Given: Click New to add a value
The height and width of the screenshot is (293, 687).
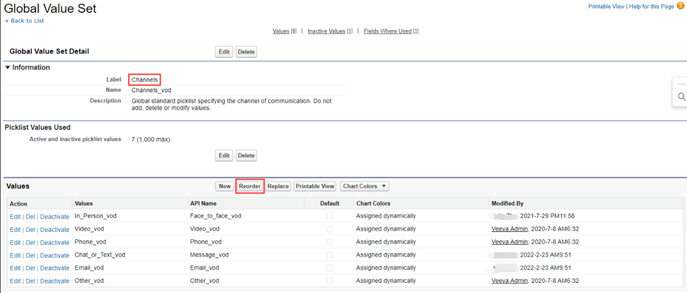Looking at the screenshot, I should (225, 186).
